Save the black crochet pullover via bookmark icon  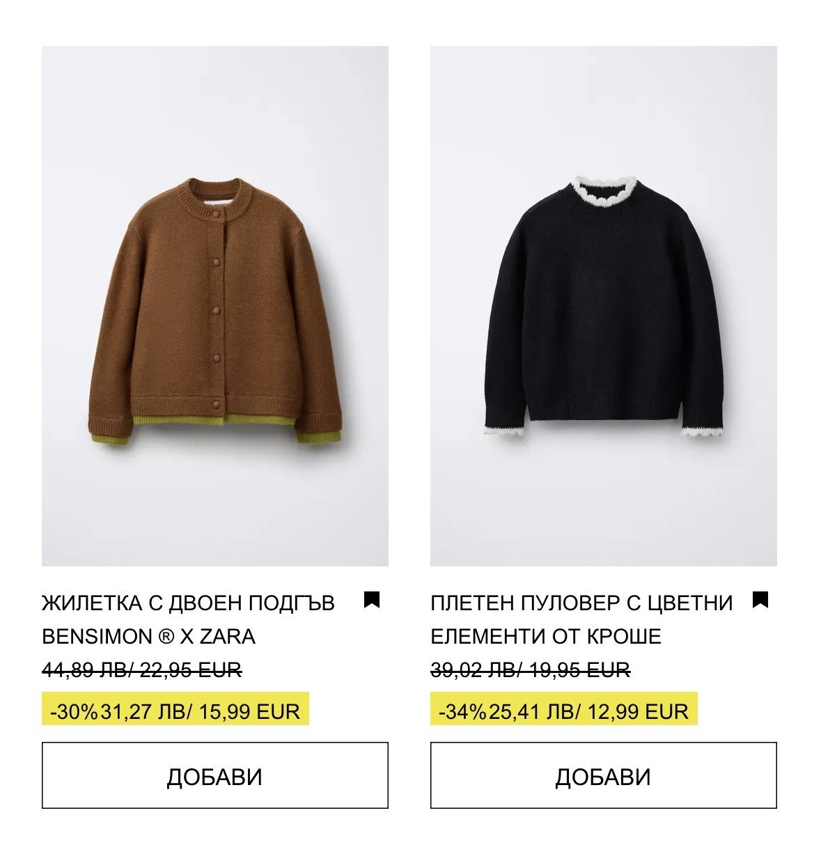[760, 600]
